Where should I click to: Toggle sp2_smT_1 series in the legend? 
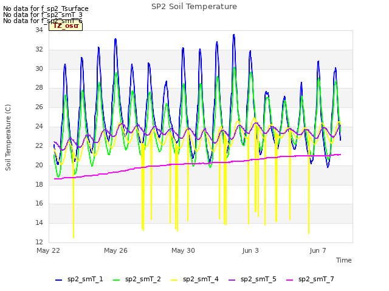point(79,279)
